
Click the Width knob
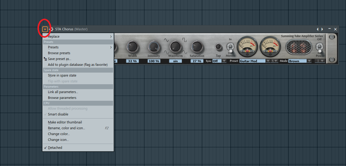(x=132, y=46)
